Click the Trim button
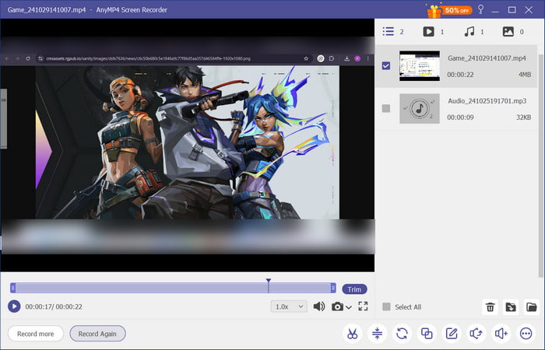This screenshot has width=545, height=350. (x=354, y=289)
